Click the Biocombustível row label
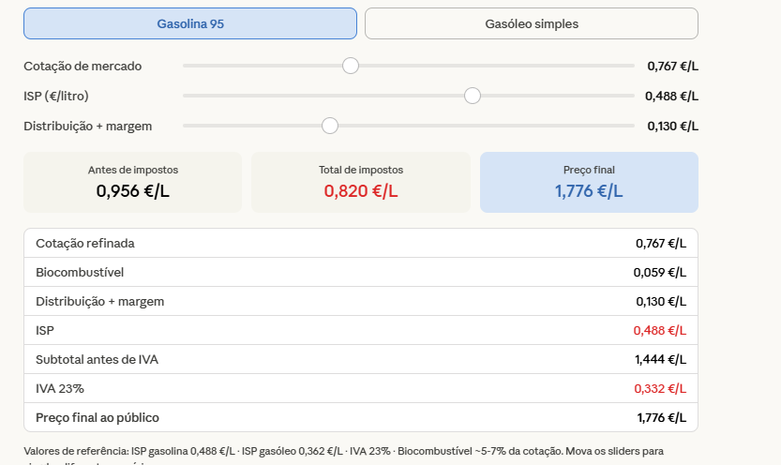Image resolution: width=781 pixels, height=465 pixels. coord(80,272)
